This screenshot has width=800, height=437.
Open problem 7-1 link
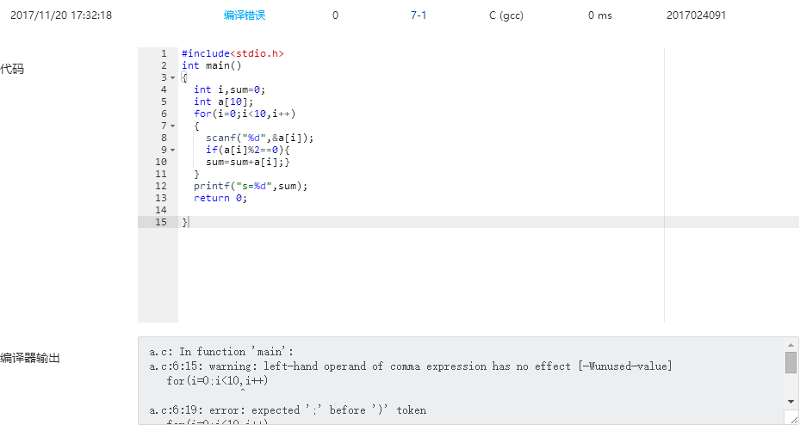[x=419, y=15]
